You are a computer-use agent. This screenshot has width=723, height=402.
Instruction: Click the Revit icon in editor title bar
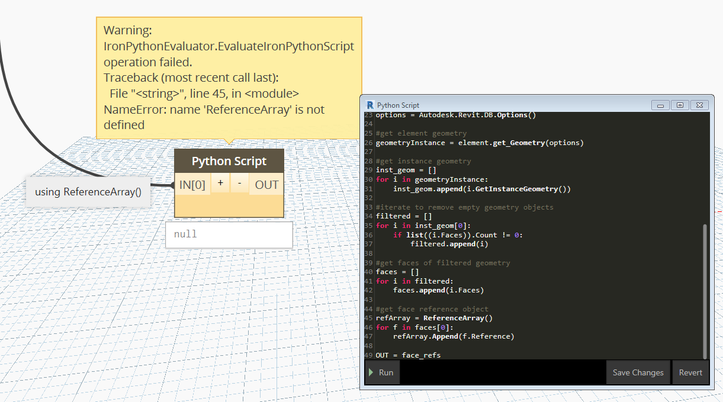(371, 105)
